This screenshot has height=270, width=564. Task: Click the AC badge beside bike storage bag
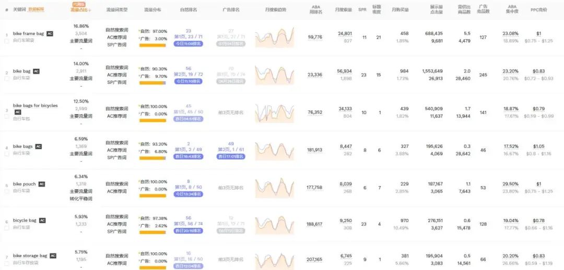pos(53,255)
